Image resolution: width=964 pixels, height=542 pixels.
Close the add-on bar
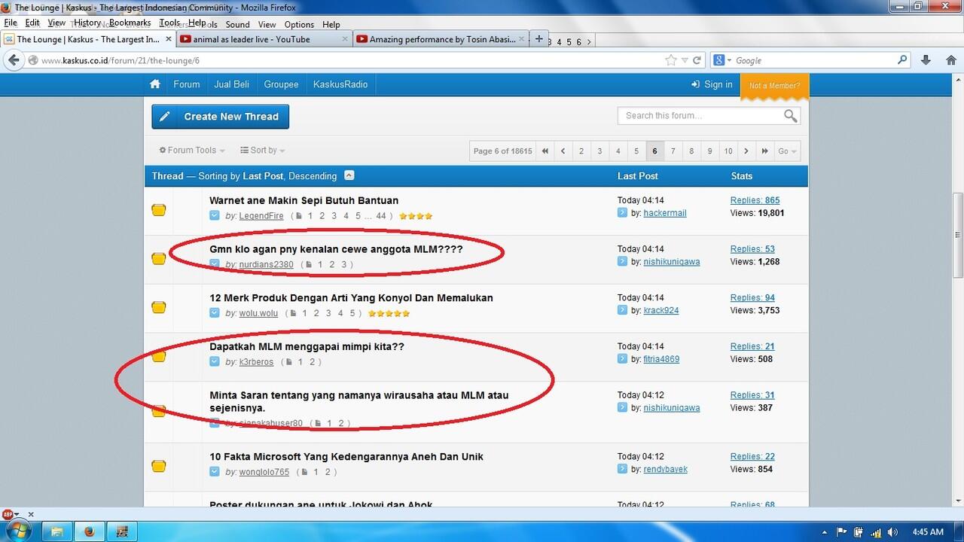click(x=31, y=515)
